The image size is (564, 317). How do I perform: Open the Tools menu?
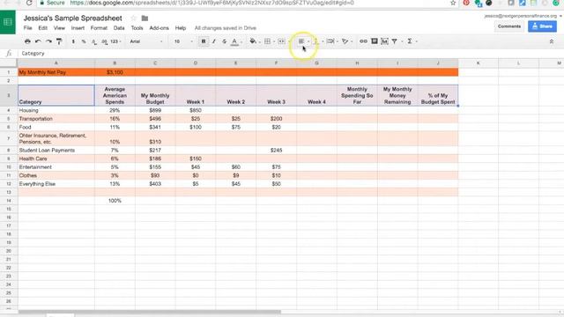pyautogui.click(x=137, y=28)
